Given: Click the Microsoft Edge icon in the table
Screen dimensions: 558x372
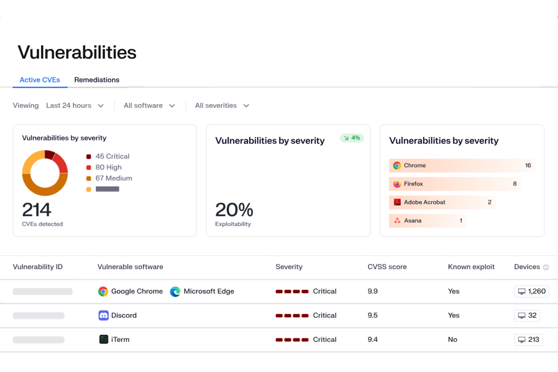Looking at the screenshot, I should point(175,291).
